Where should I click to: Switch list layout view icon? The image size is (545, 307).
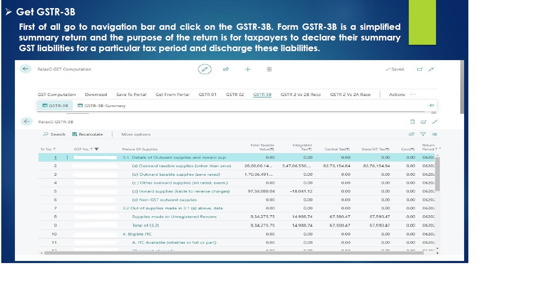434,134
